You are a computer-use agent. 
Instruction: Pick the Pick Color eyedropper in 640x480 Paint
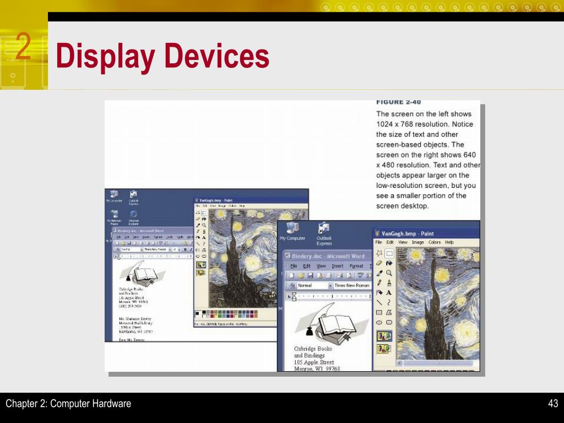[379, 273]
